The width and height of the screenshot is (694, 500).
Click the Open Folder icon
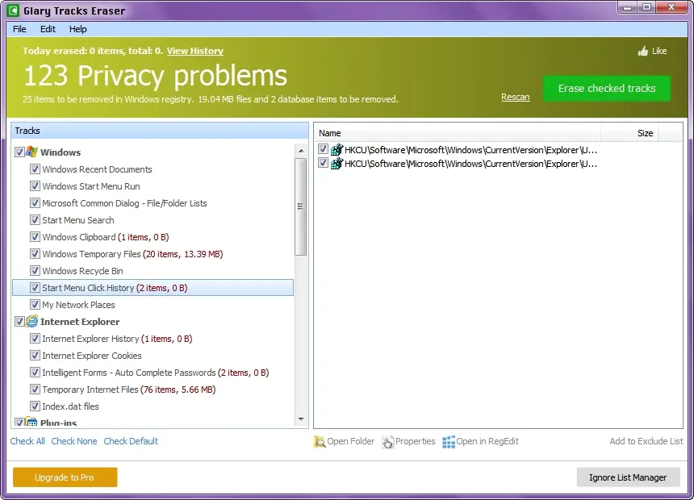coord(319,442)
